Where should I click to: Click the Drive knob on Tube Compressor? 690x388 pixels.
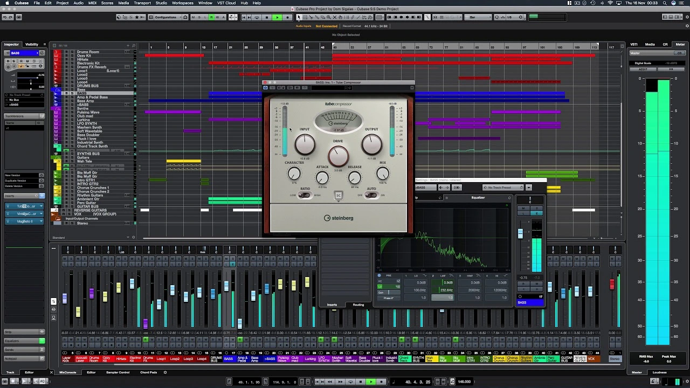pyautogui.click(x=338, y=156)
